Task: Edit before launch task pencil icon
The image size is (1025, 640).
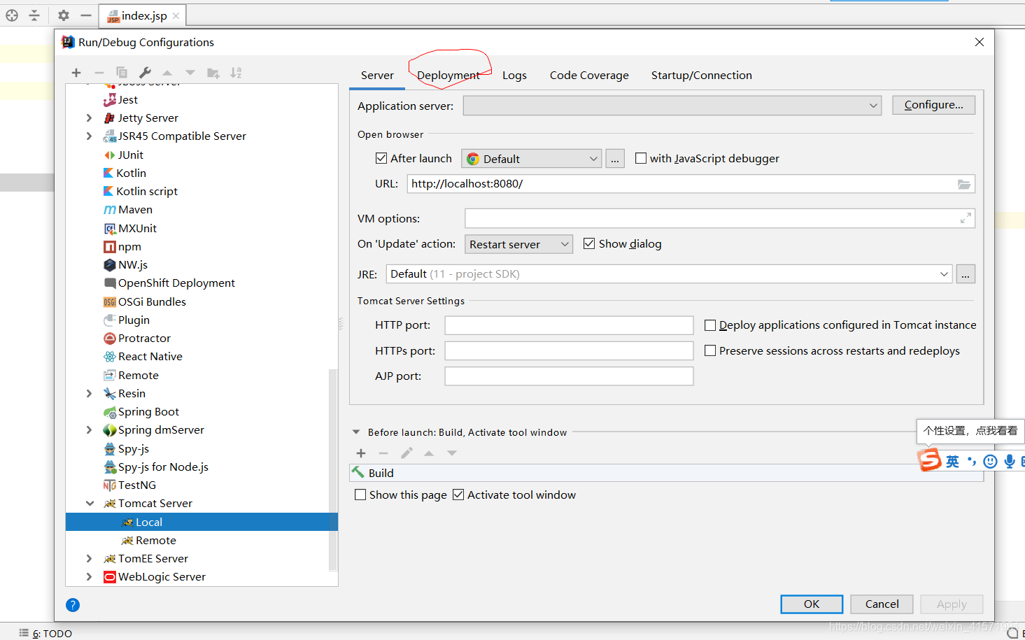Action: 407,453
